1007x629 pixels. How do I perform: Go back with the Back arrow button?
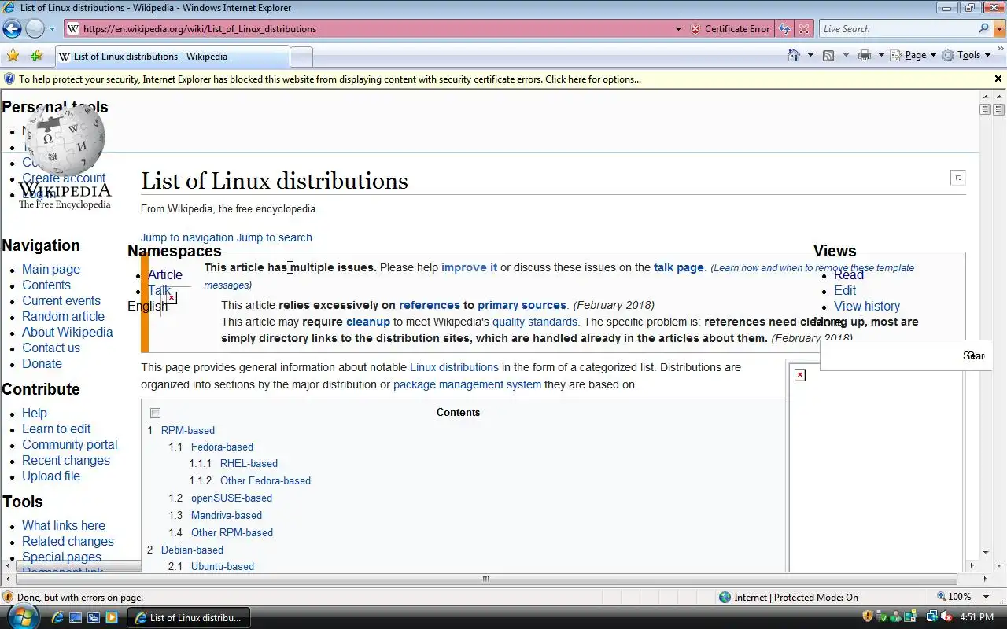pyautogui.click(x=12, y=29)
